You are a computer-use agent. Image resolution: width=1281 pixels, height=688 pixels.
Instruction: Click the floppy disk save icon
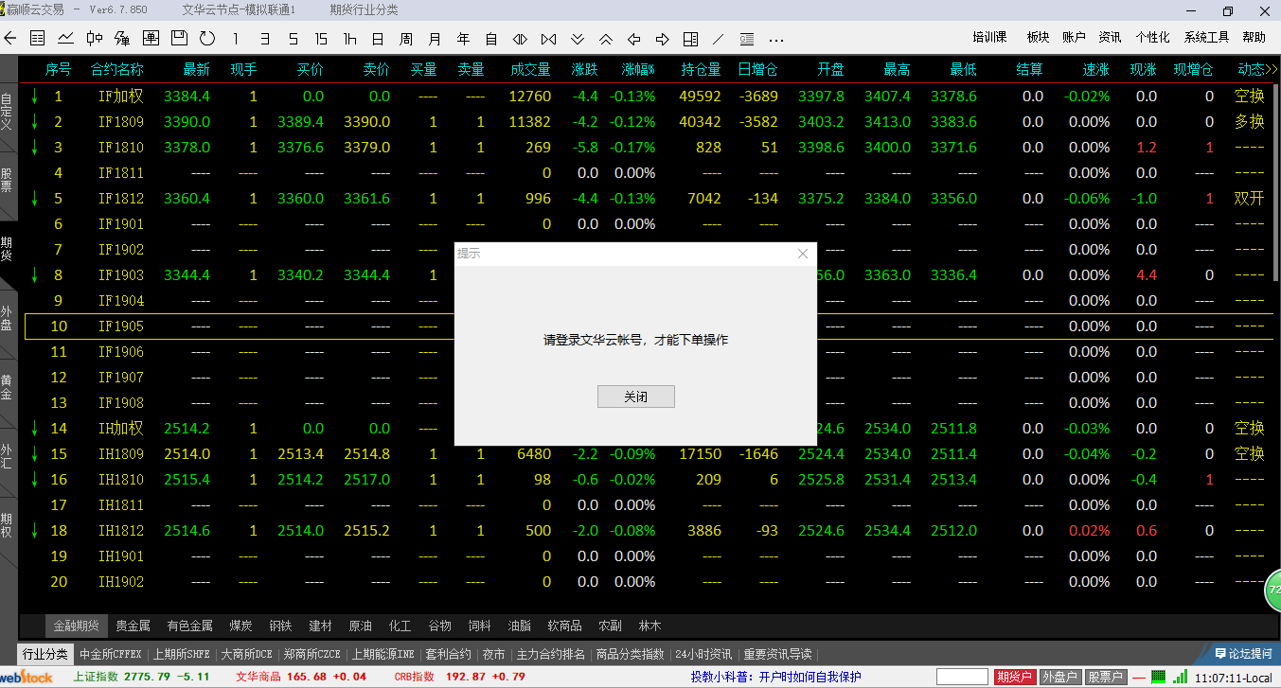[179, 39]
